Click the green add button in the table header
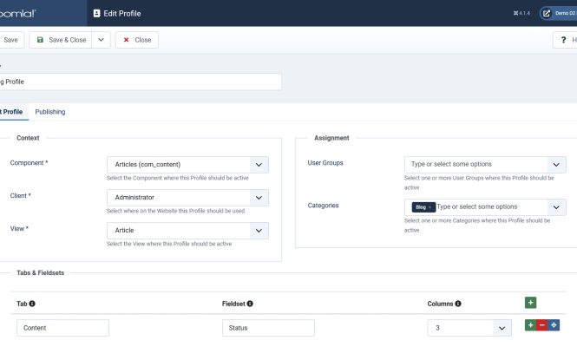 click(530, 303)
